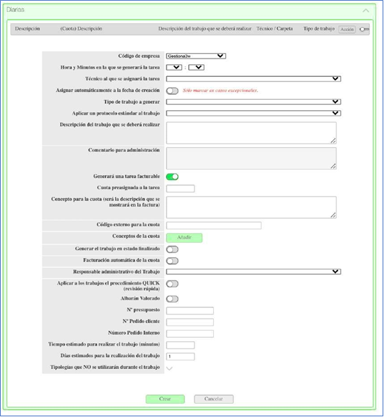
Task: Open Responsable administrativo del Trabajo dropdown
Action: coord(253,271)
